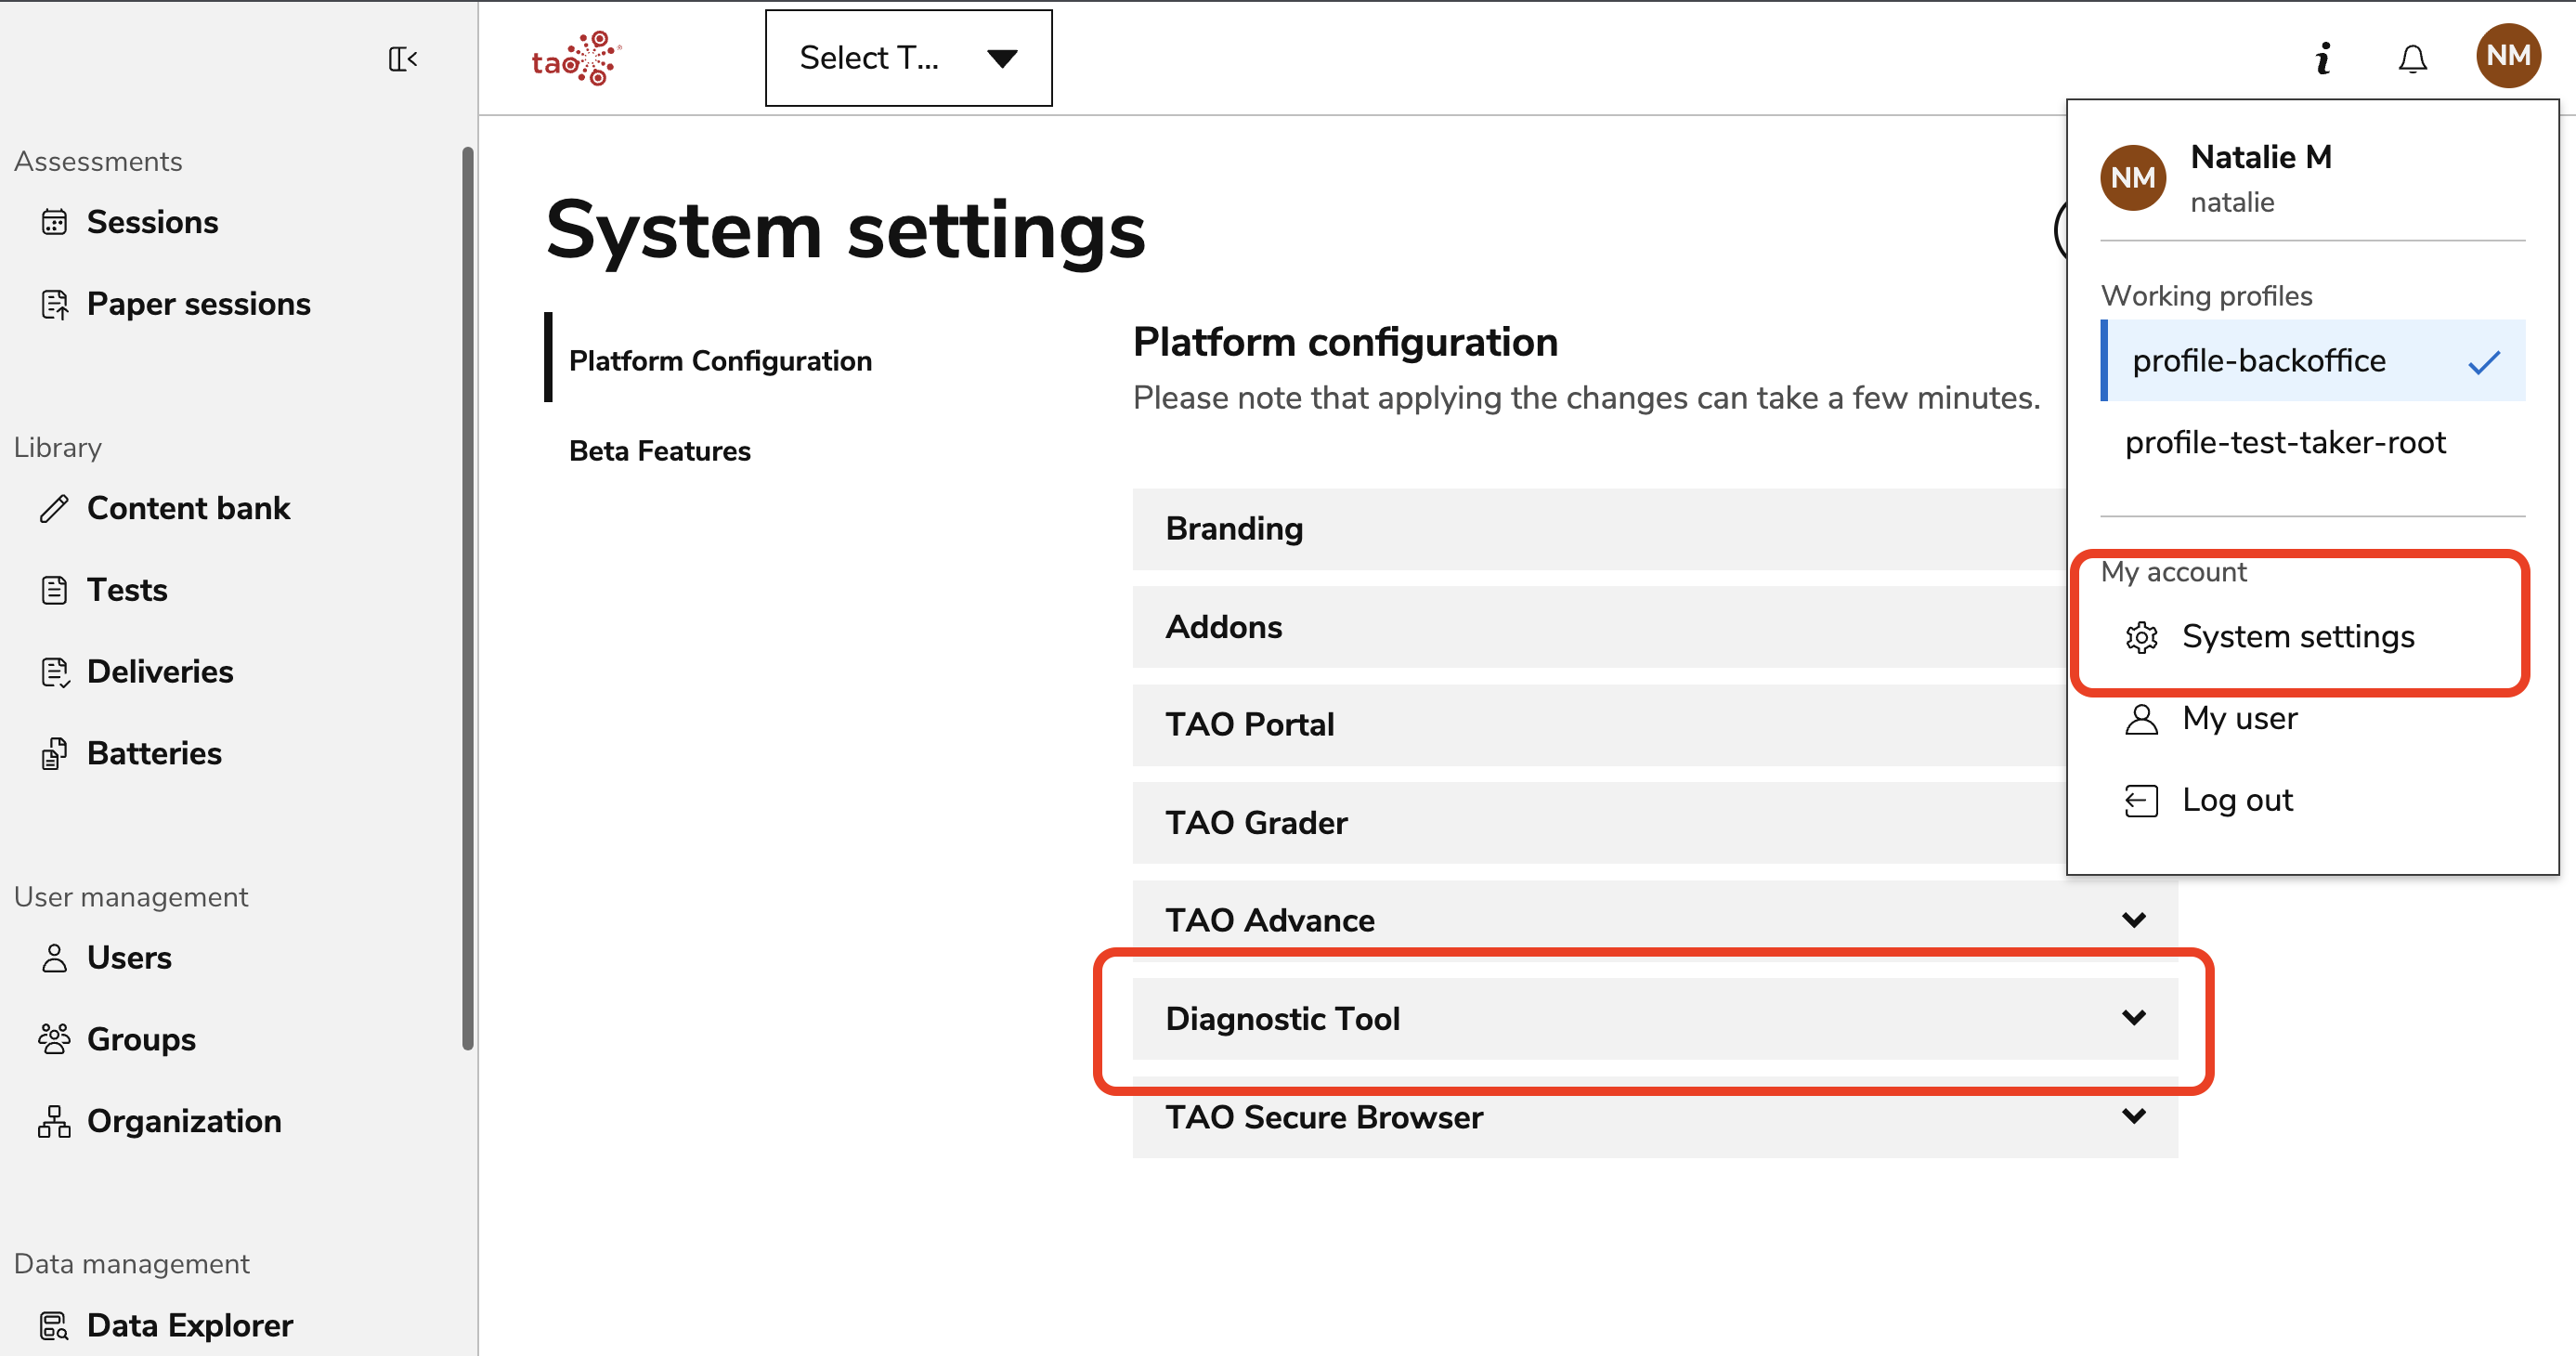
Task: Open Data Explorer in sidebar
Action: [189, 1325]
